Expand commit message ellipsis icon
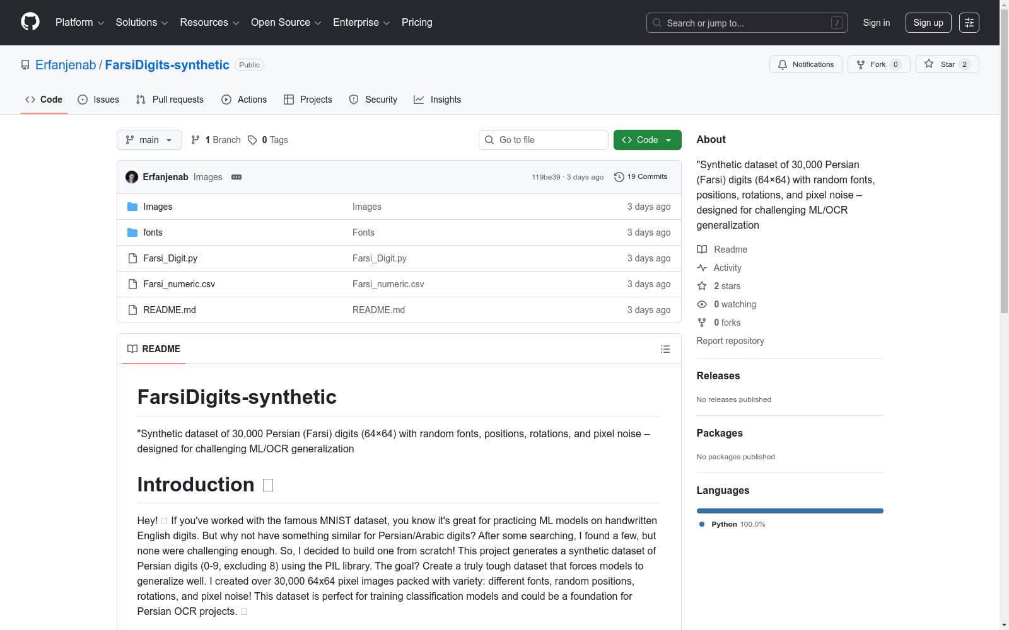Image resolution: width=1009 pixels, height=630 pixels. click(236, 177)
